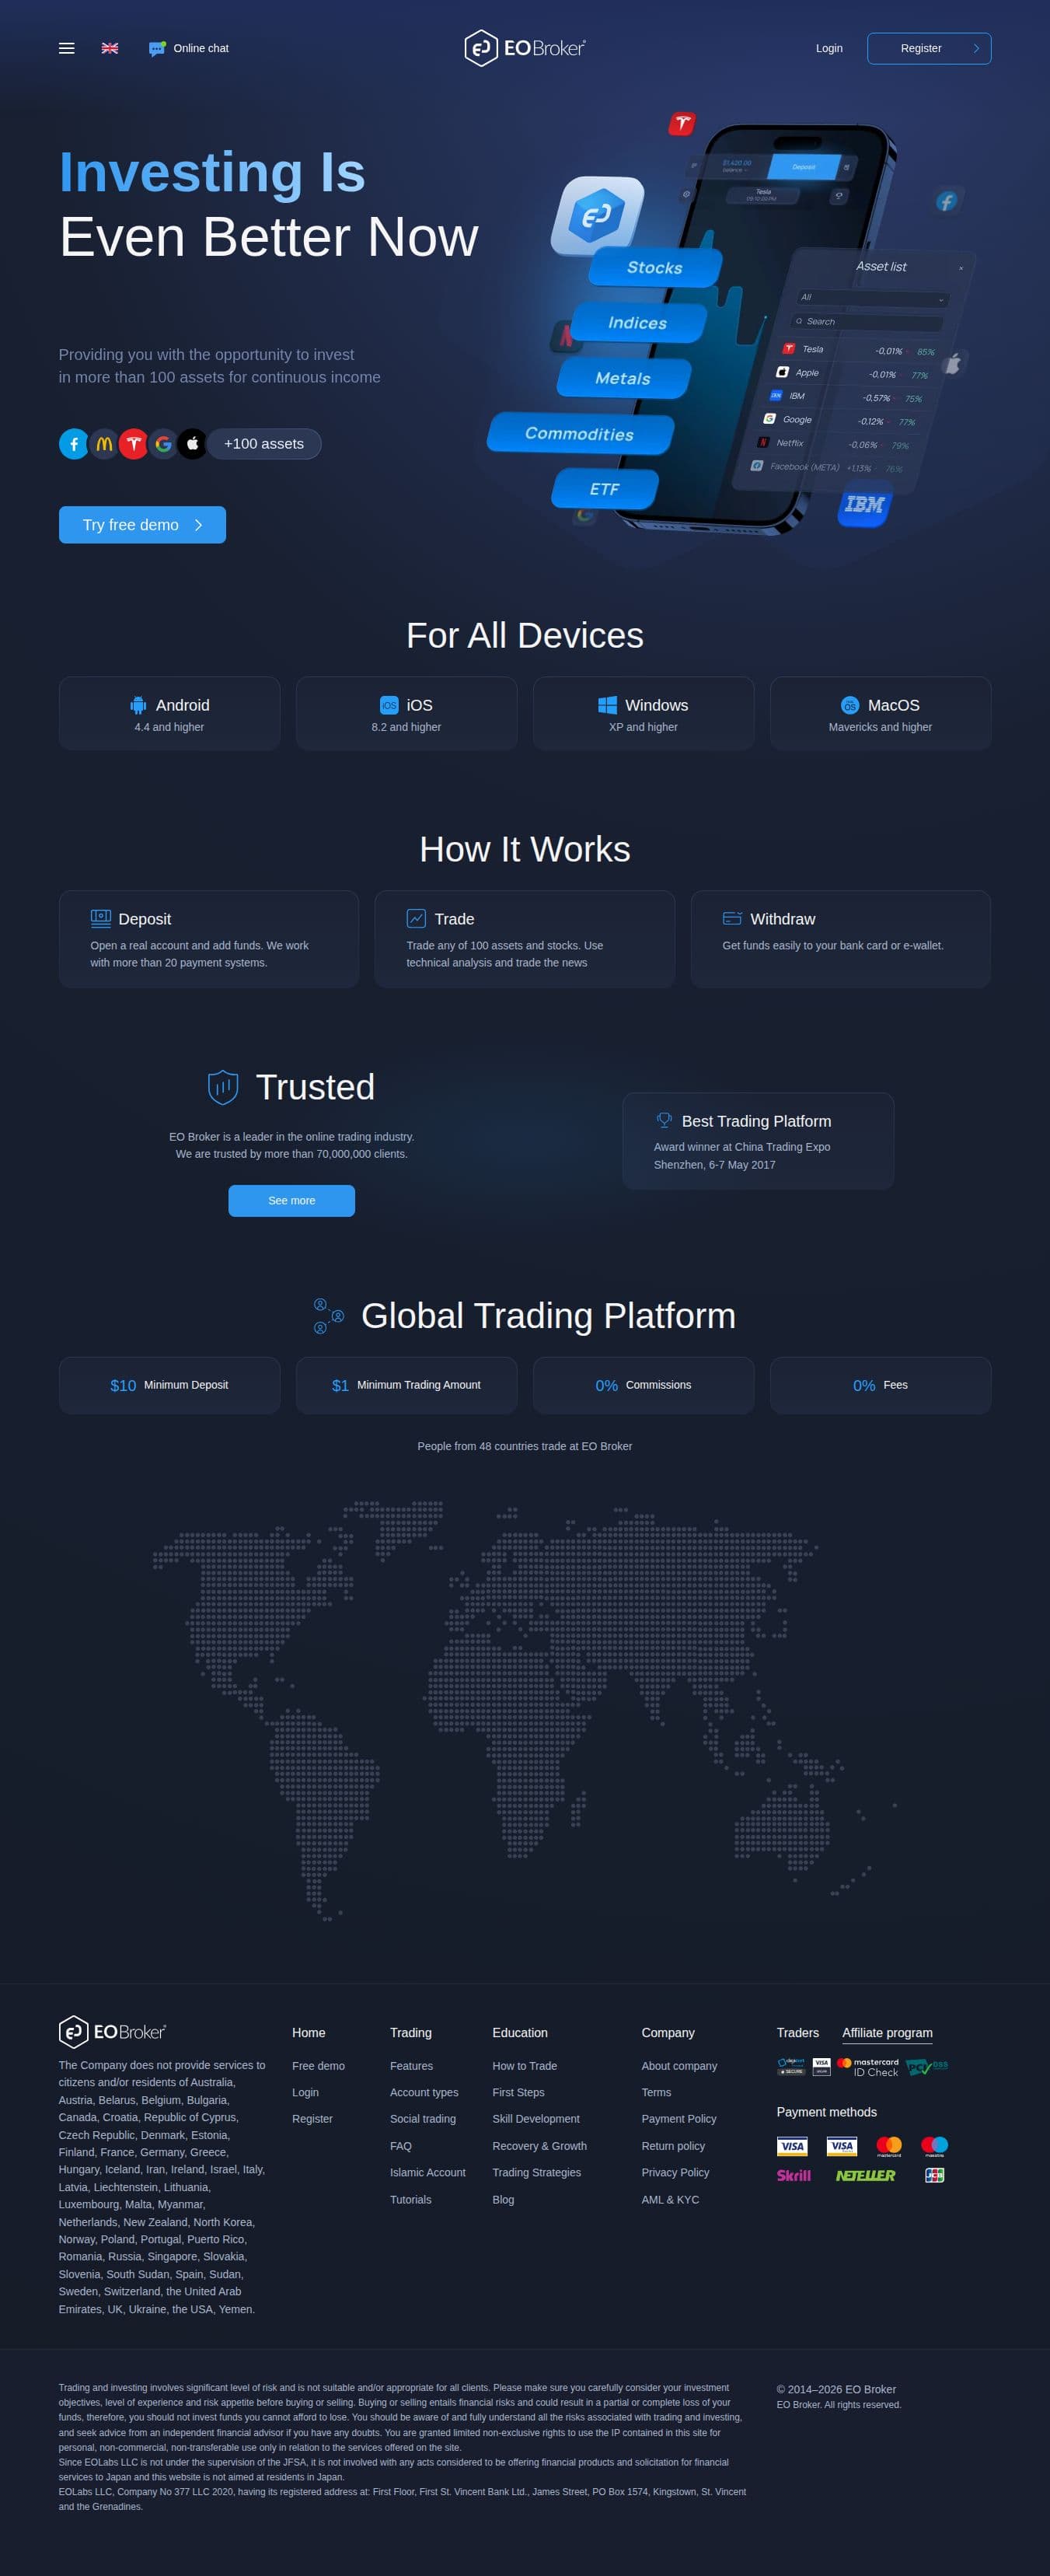Click the Tesla asset icon in row
Screen dimensions: 1050x2576
click(x=134, y=444)
